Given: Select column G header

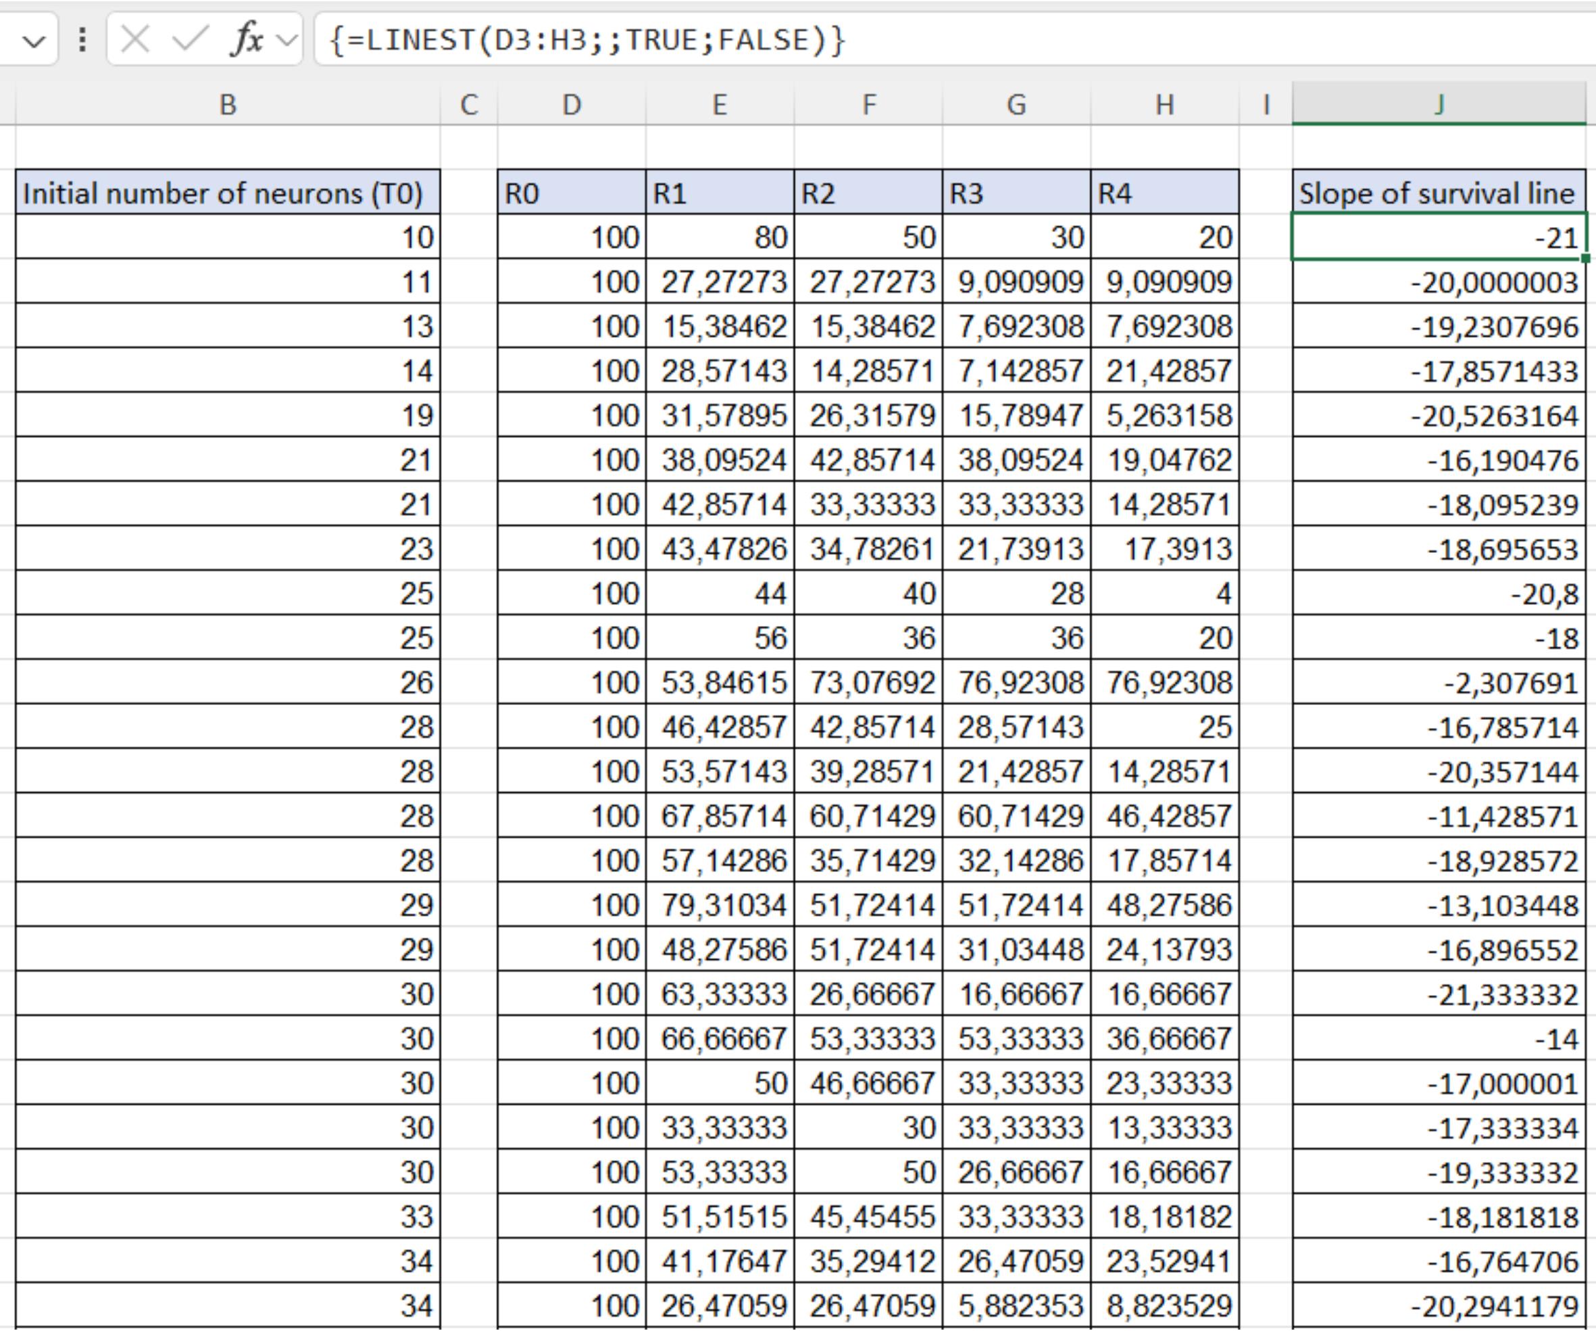Looking at the screenshot, I should (1016, 105).
